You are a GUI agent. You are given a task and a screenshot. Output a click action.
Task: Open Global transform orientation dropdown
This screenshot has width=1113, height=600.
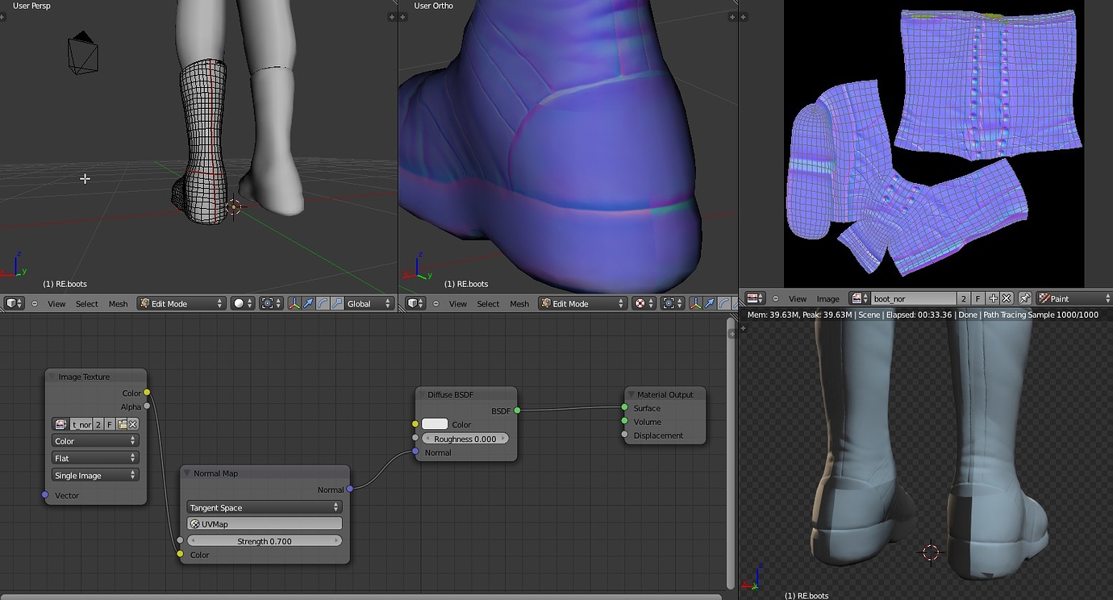click(369, 303)
